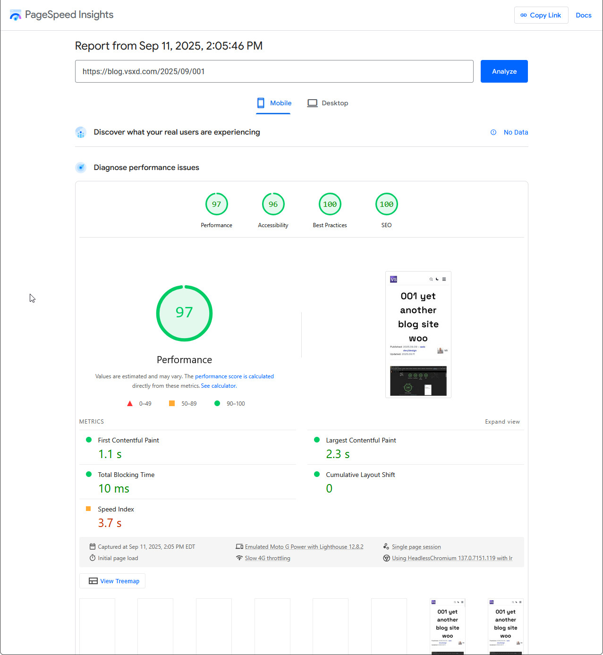Click Using HeadlessChromium 137.0.7151.119 text
603x655 pixels.
pos(452,558)
